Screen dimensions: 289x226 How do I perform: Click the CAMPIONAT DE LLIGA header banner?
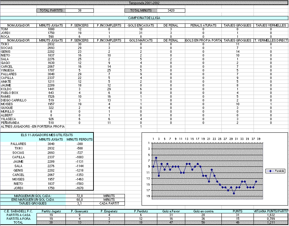[x=144, y=18]
